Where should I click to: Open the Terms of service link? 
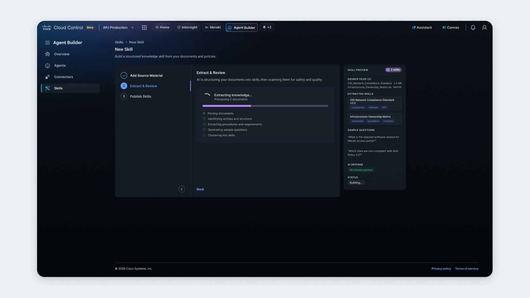pos(466,269)
